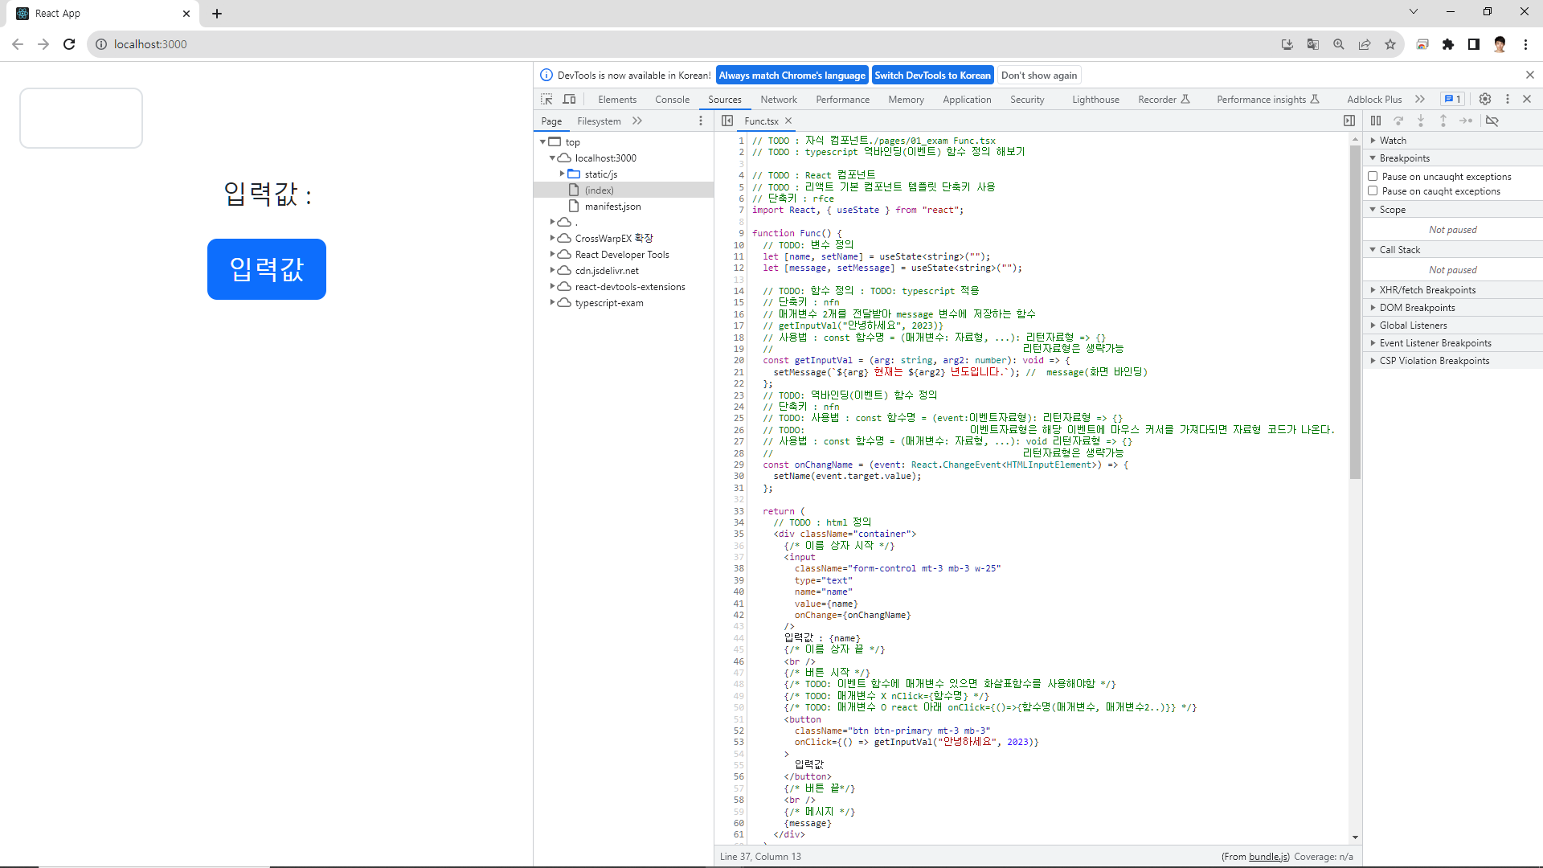Screen dimensions: 1543x868
Task: Click Switch DevTools to Korean button
Action: point(932,76)
